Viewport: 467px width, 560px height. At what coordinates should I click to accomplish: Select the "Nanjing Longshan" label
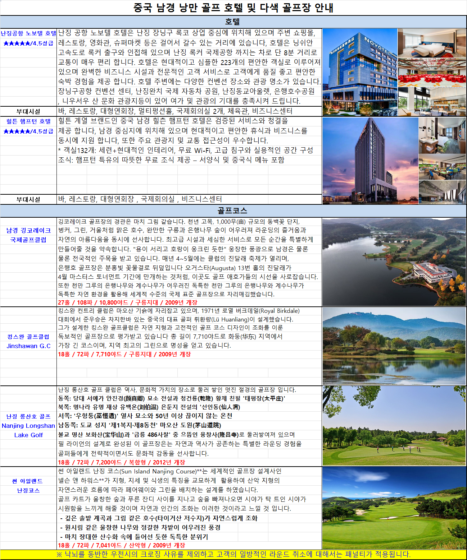click(x=28, y=426)
